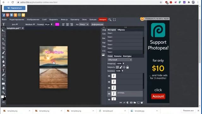Expand template.psd download options chevron
The width and height of the screenshot is (202, 114).
(x=125, y=111)
